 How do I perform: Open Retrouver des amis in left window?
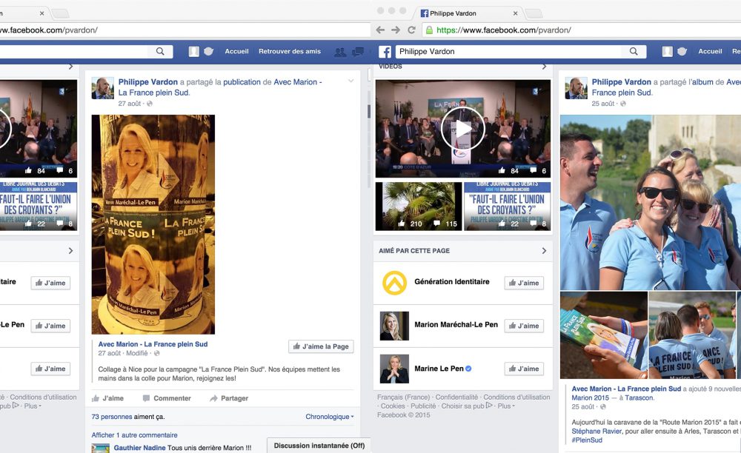pyautogui.click(x=290, y=51)
